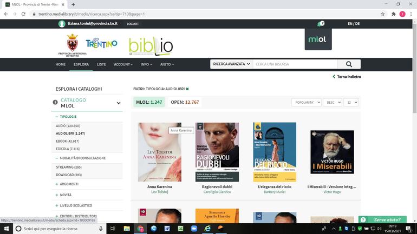Open Word from the taskbar

(x=167, y=229)
